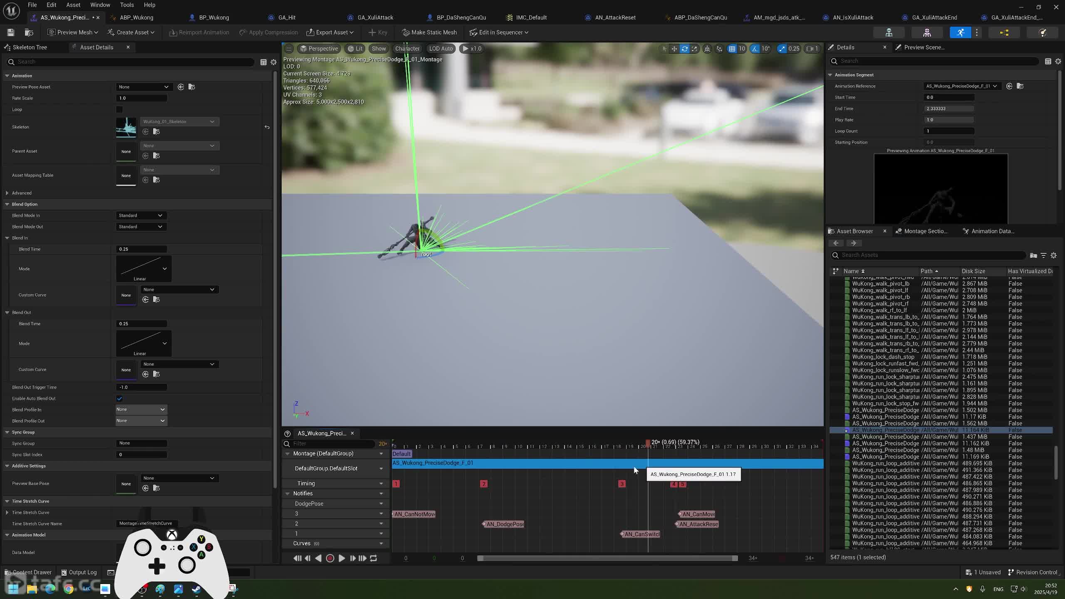Open the Animation Reference asset dropdown
This screenshot has height=599, width=1065.
click(x=962, y=86)
